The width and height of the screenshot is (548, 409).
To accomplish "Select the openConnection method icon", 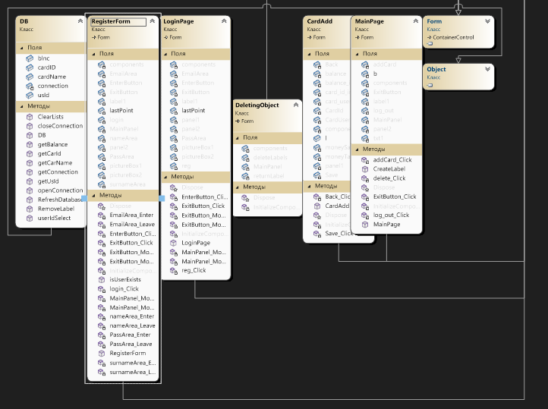I will [x=30, y=190].
